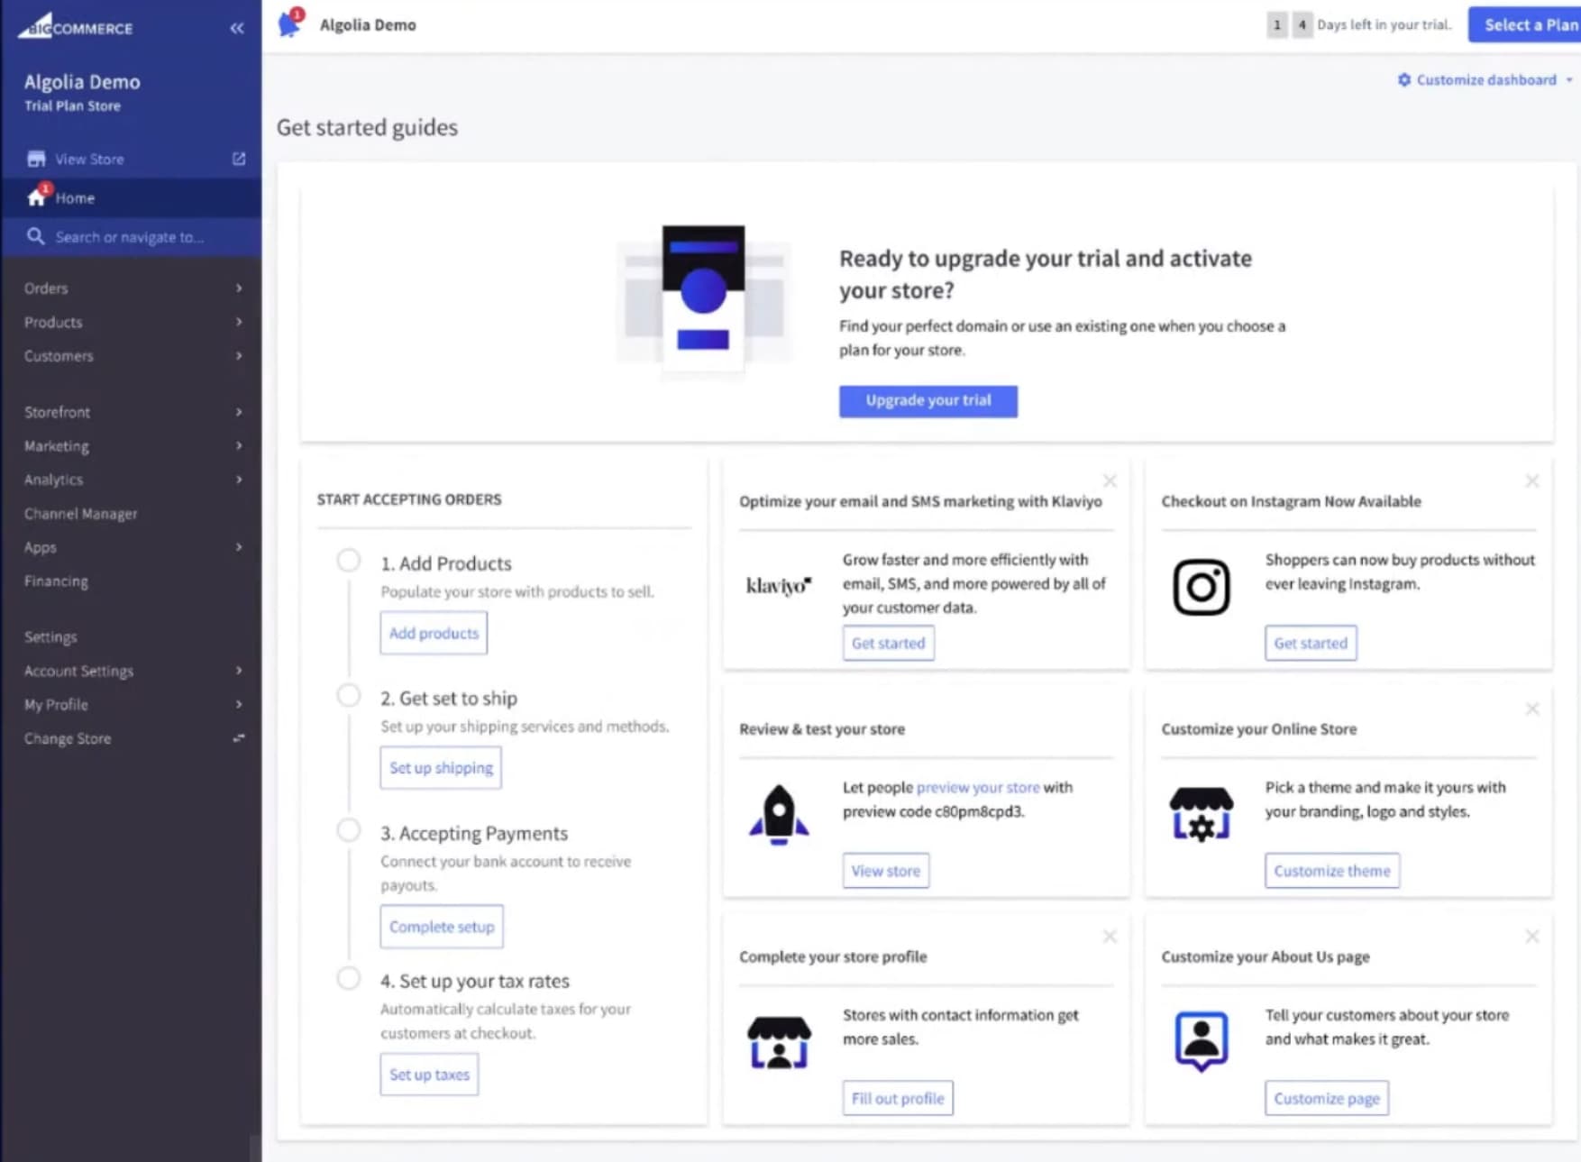Click the Set up shipping button
The height and width of the screenshot is (1162, 1581).
(441, 768)
